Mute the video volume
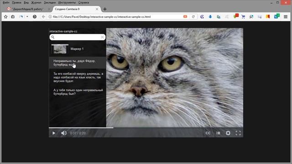Image resolution: width=292 pixels, height=164 pixels. tap(64, 133)
